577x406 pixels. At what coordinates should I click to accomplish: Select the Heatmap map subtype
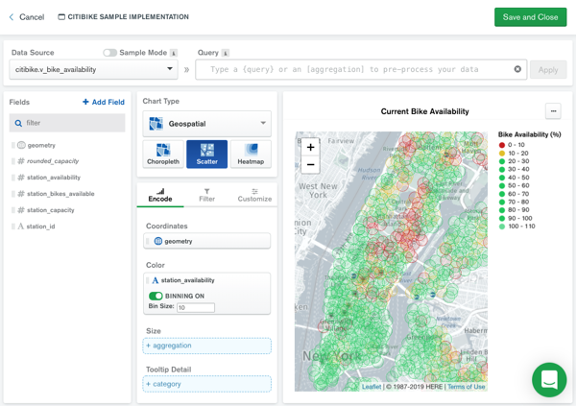(251, 155)
